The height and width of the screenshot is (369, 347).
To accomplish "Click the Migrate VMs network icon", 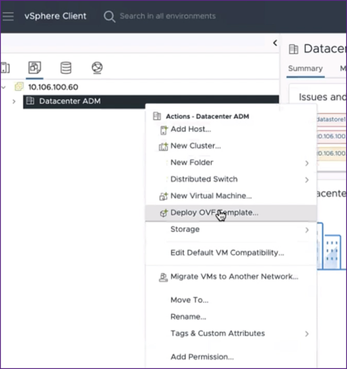I will [x=163, y=277].
